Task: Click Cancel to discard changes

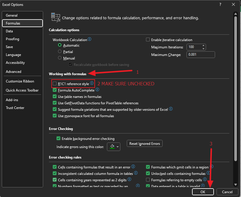Action: click(x=227, y=192)
